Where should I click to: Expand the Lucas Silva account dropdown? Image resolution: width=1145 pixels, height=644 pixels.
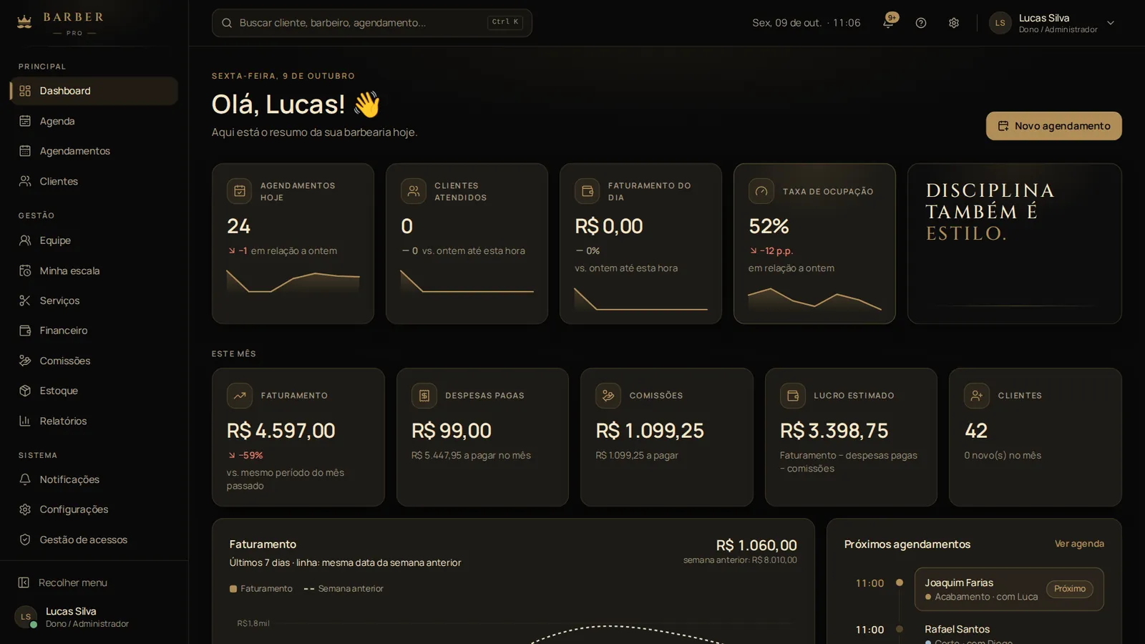[x=1111, y=23]
